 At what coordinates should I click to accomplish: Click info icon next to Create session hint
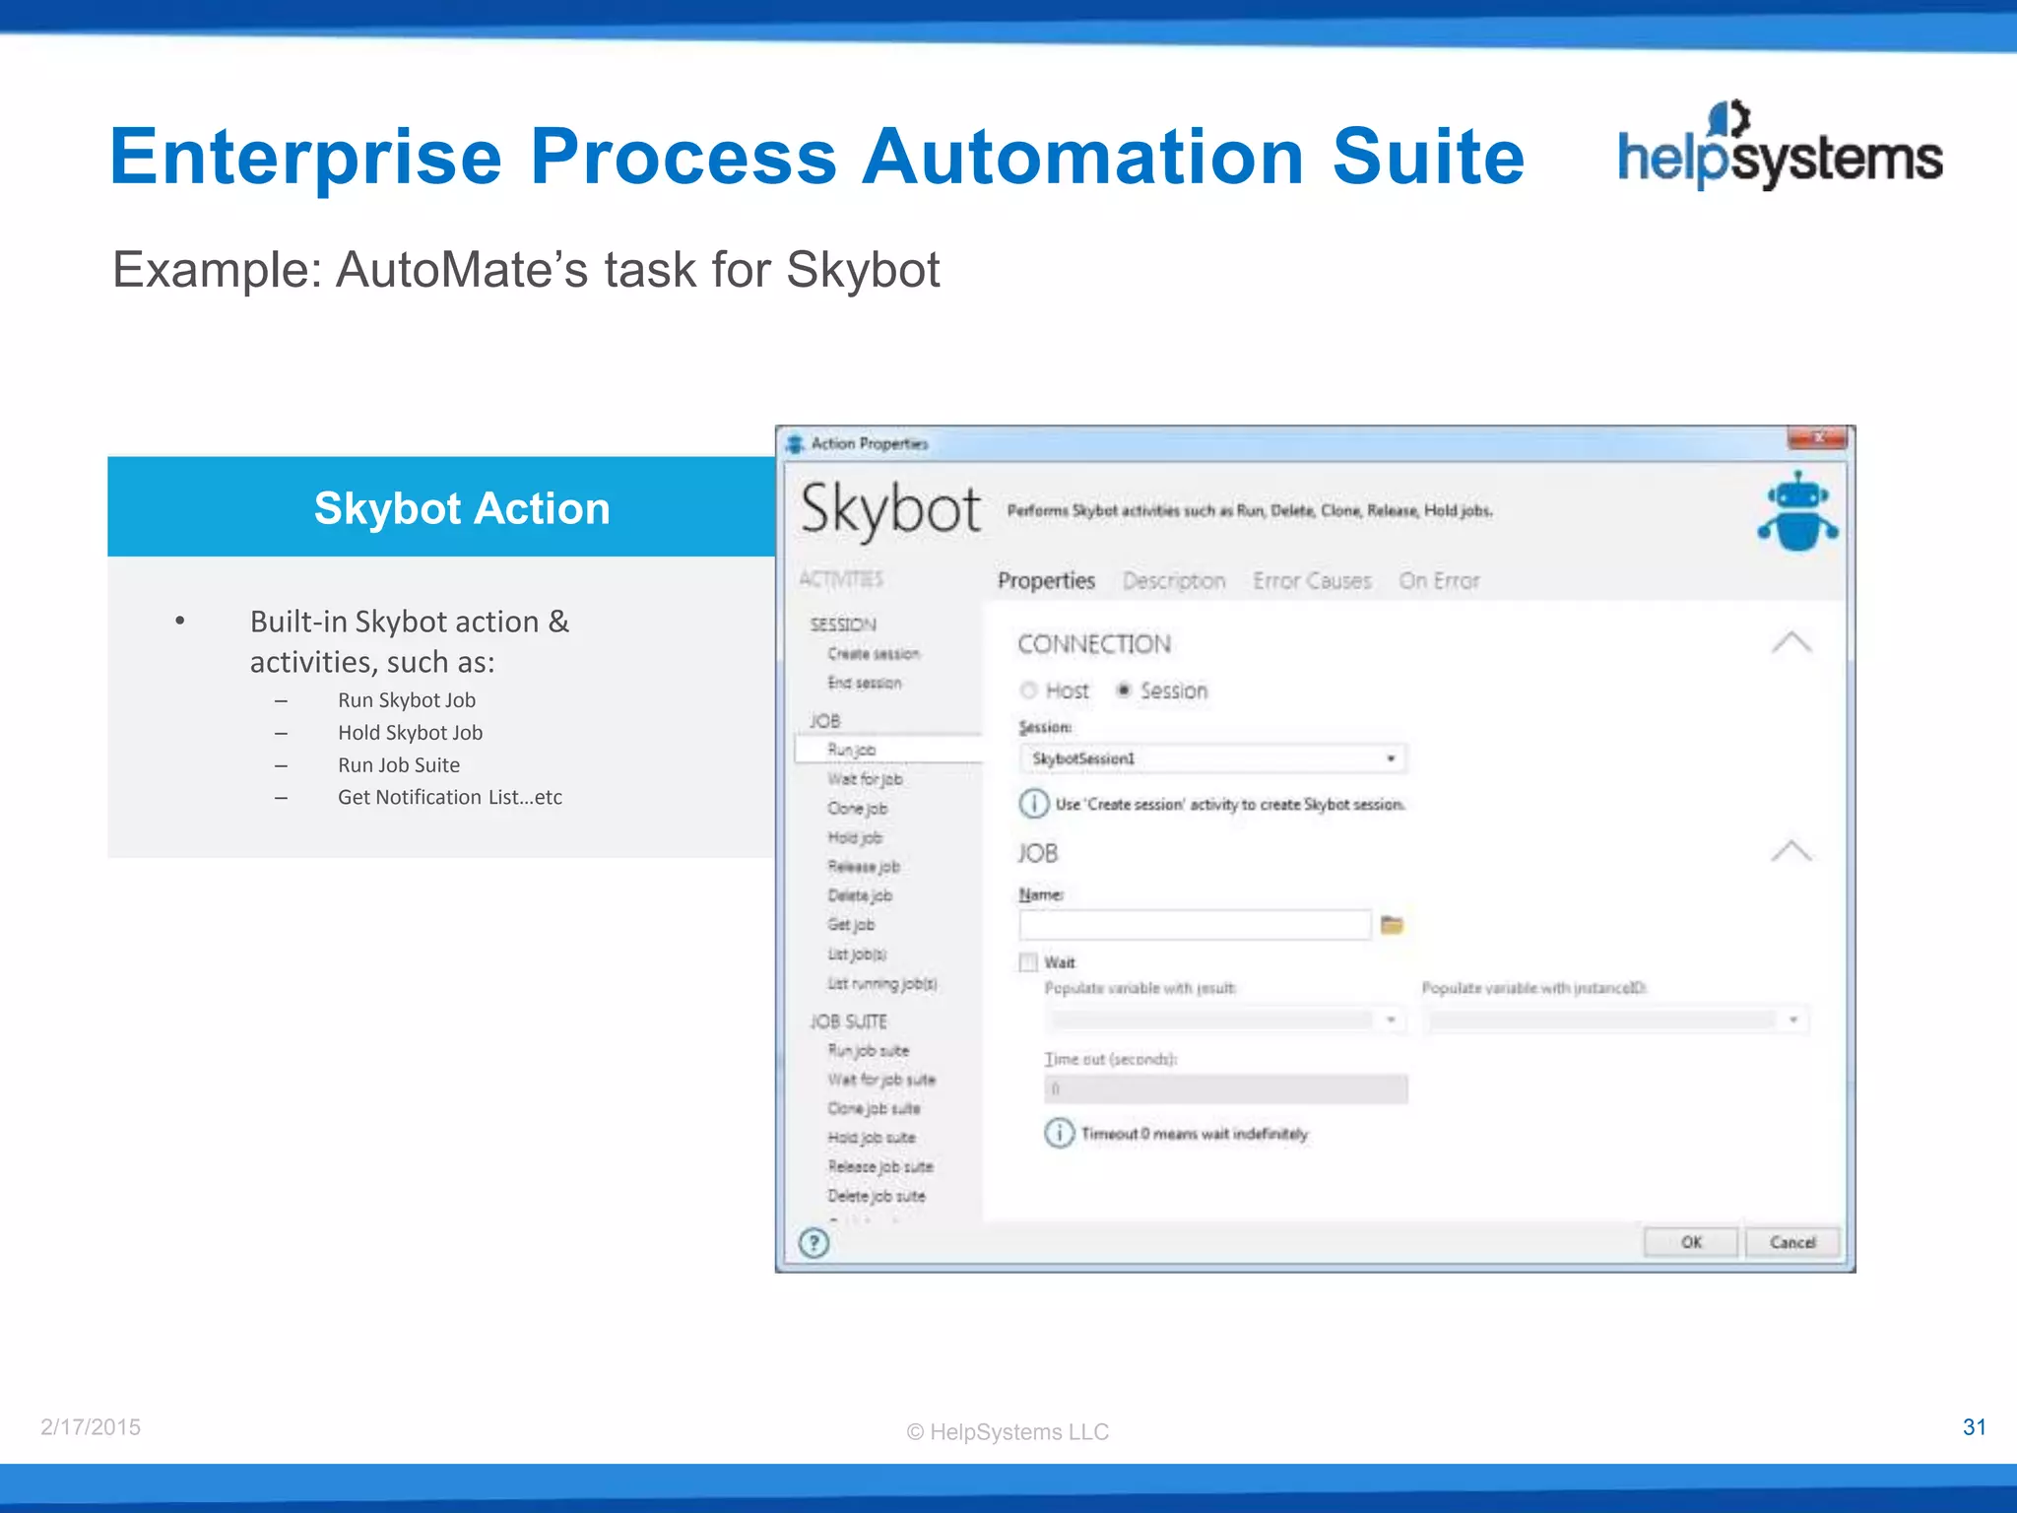coord(1033,804)
